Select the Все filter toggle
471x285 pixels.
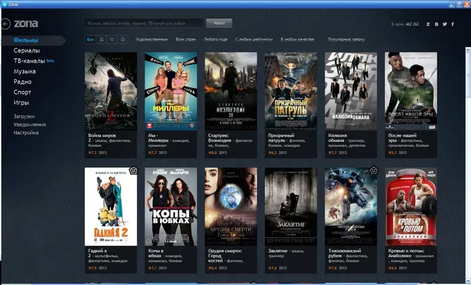(90, 39)
